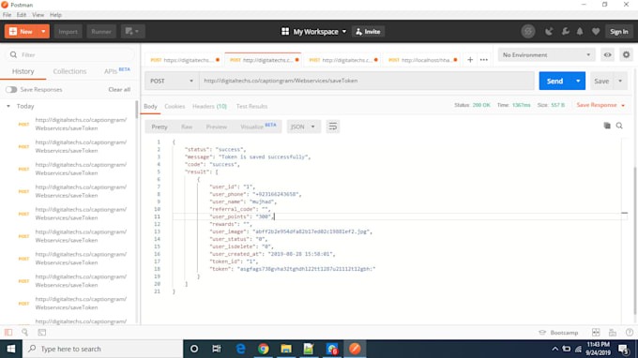
Task: Open the satellite capture requests icon
Action: point(549,31)
